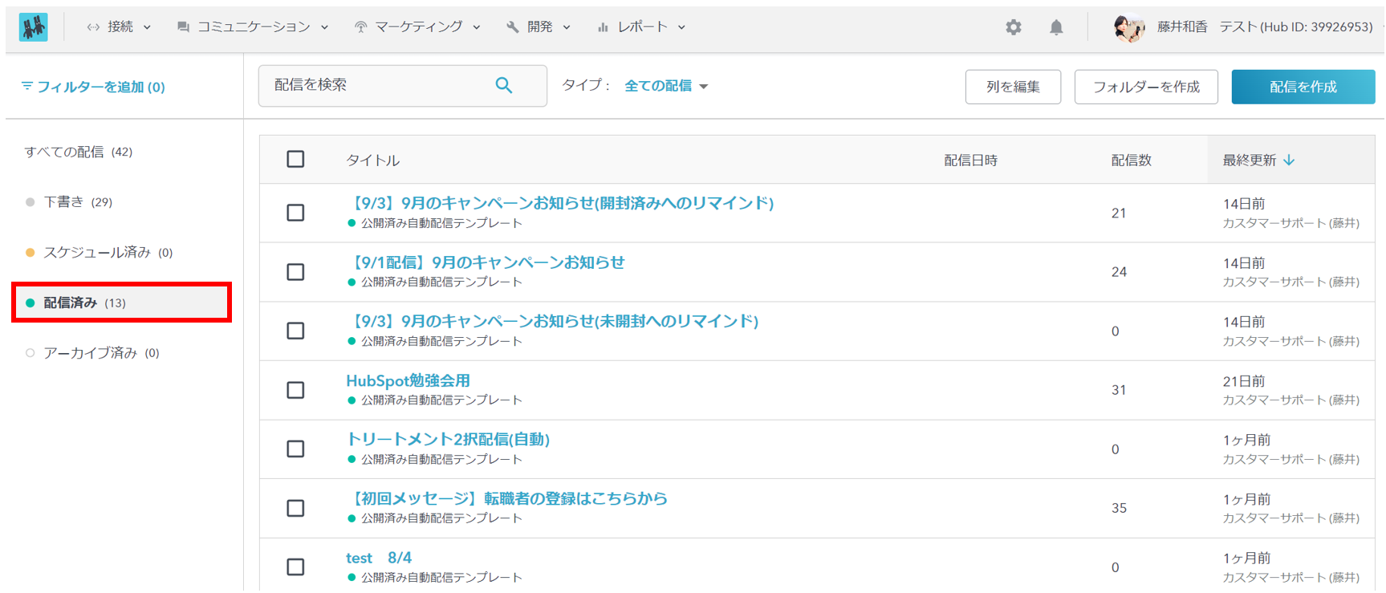Viewport: 1386px width, 593px height.
Task: Click the filter icon beside フィルターを追加
Action: coord(27,86)
